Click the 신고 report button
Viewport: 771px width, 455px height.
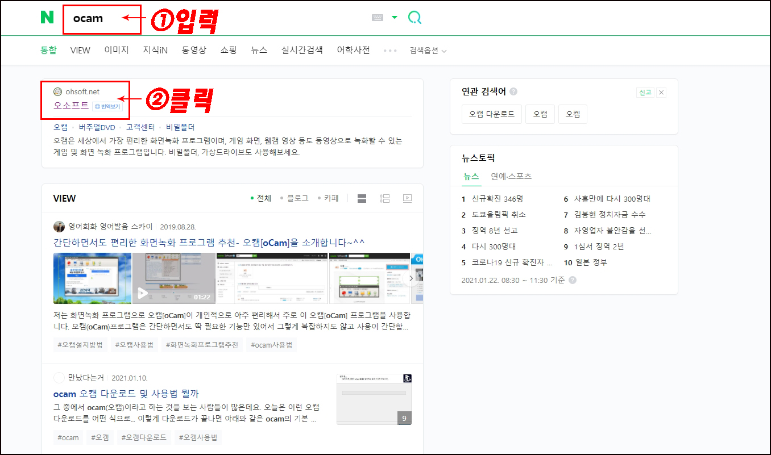click(x=645, y=93)
